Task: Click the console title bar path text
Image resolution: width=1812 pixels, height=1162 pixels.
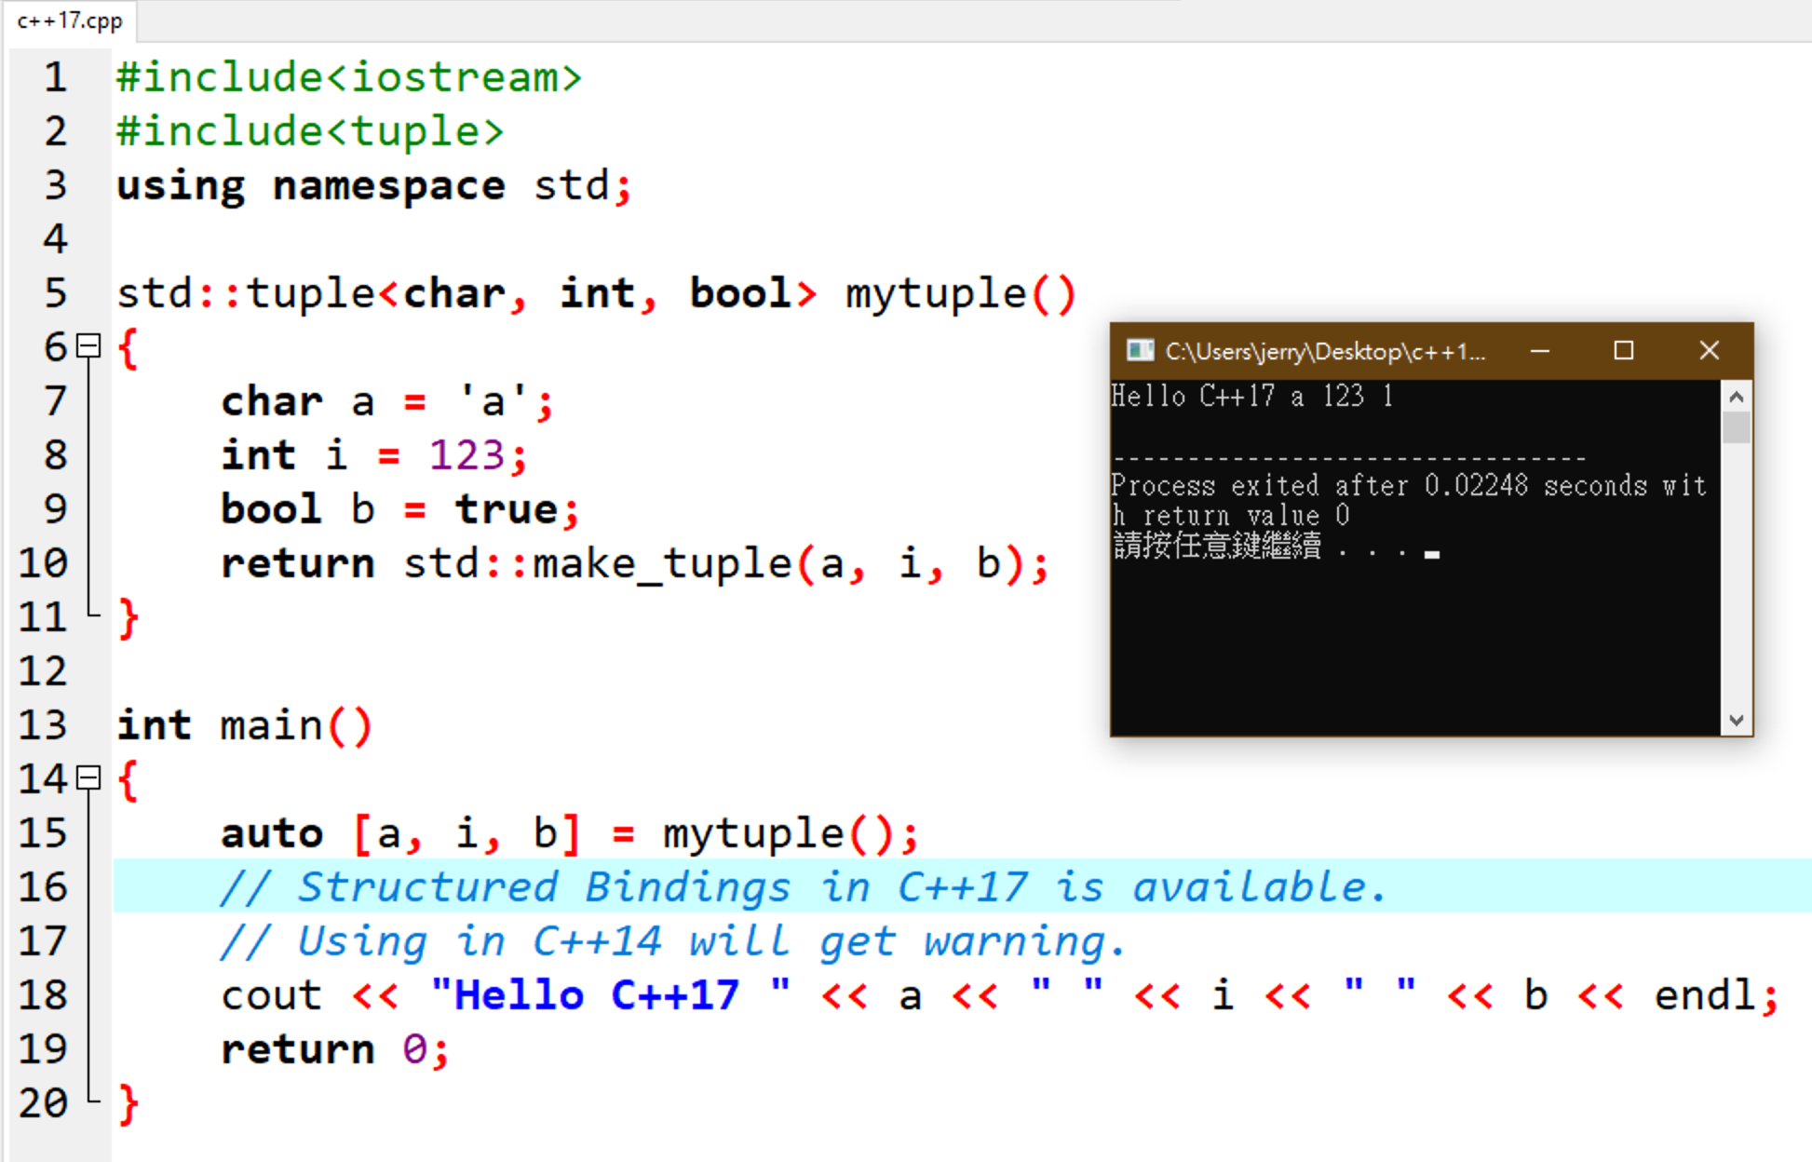Action: (1324, 351)
